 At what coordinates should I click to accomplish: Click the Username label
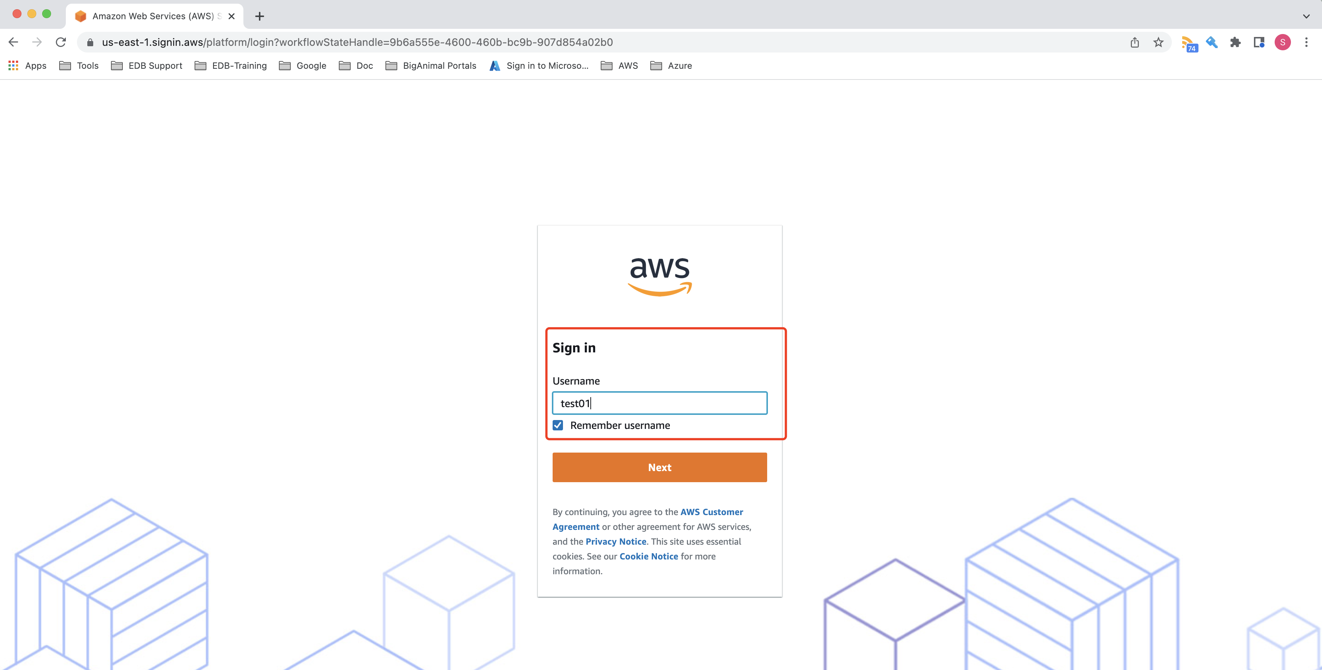pos(576,381)
